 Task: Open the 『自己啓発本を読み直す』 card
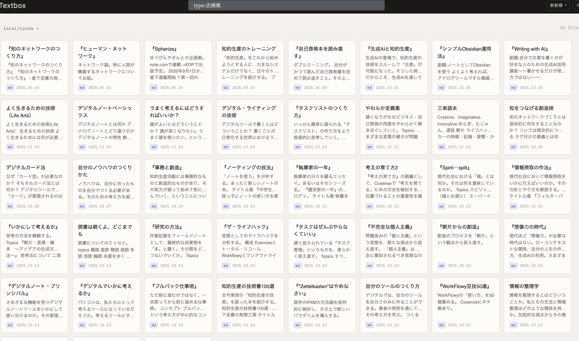322,68
